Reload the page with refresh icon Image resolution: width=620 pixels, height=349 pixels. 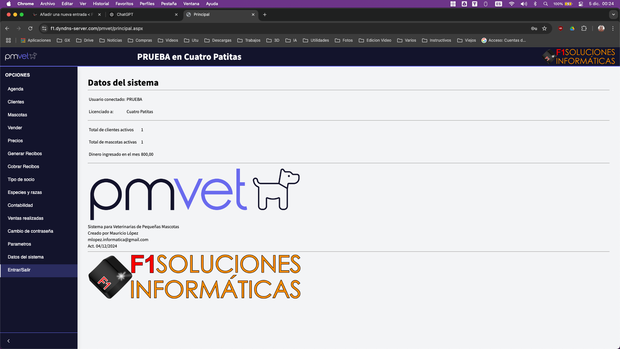(30, 28)
